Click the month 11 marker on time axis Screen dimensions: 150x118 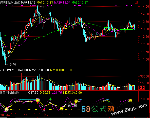tap(26, 115)
